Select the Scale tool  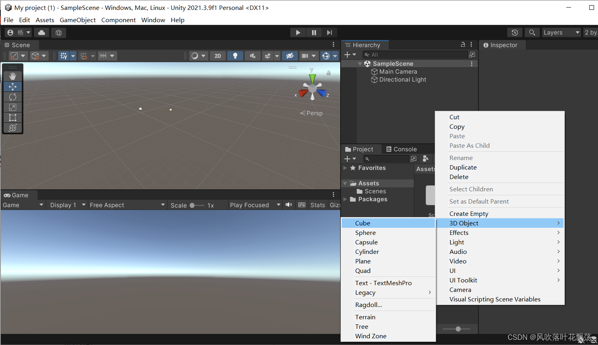coord(13,107)
